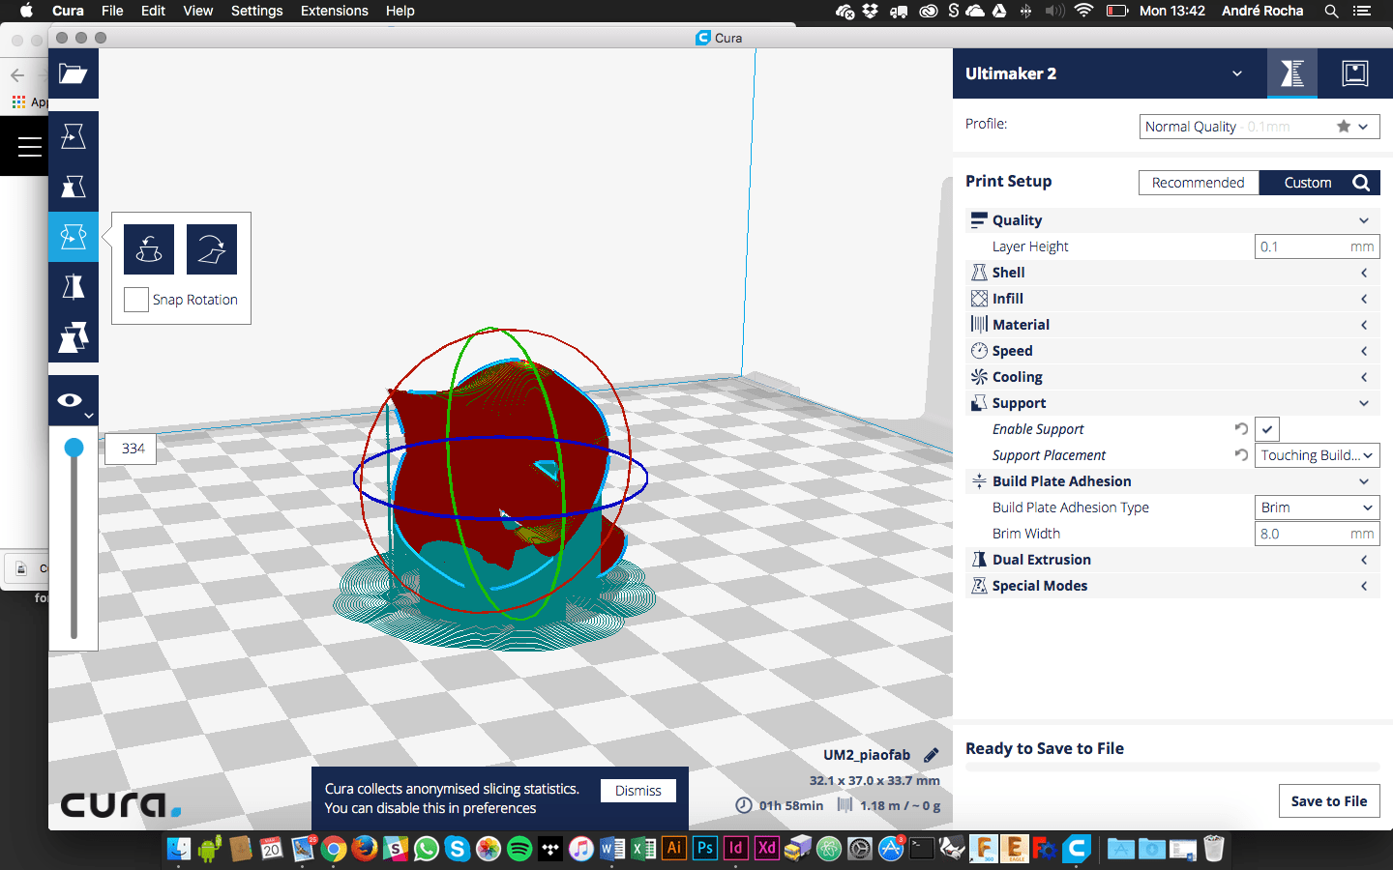Click the Brim Width value field
The image size is (1393, 870).
click(x=1317, y=534)
